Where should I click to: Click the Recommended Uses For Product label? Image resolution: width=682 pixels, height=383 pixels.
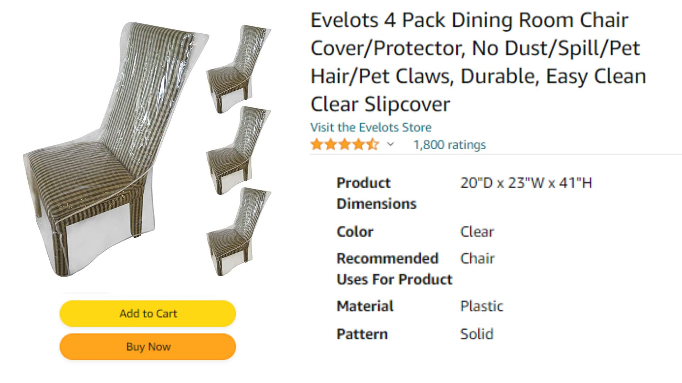point(394,269)
